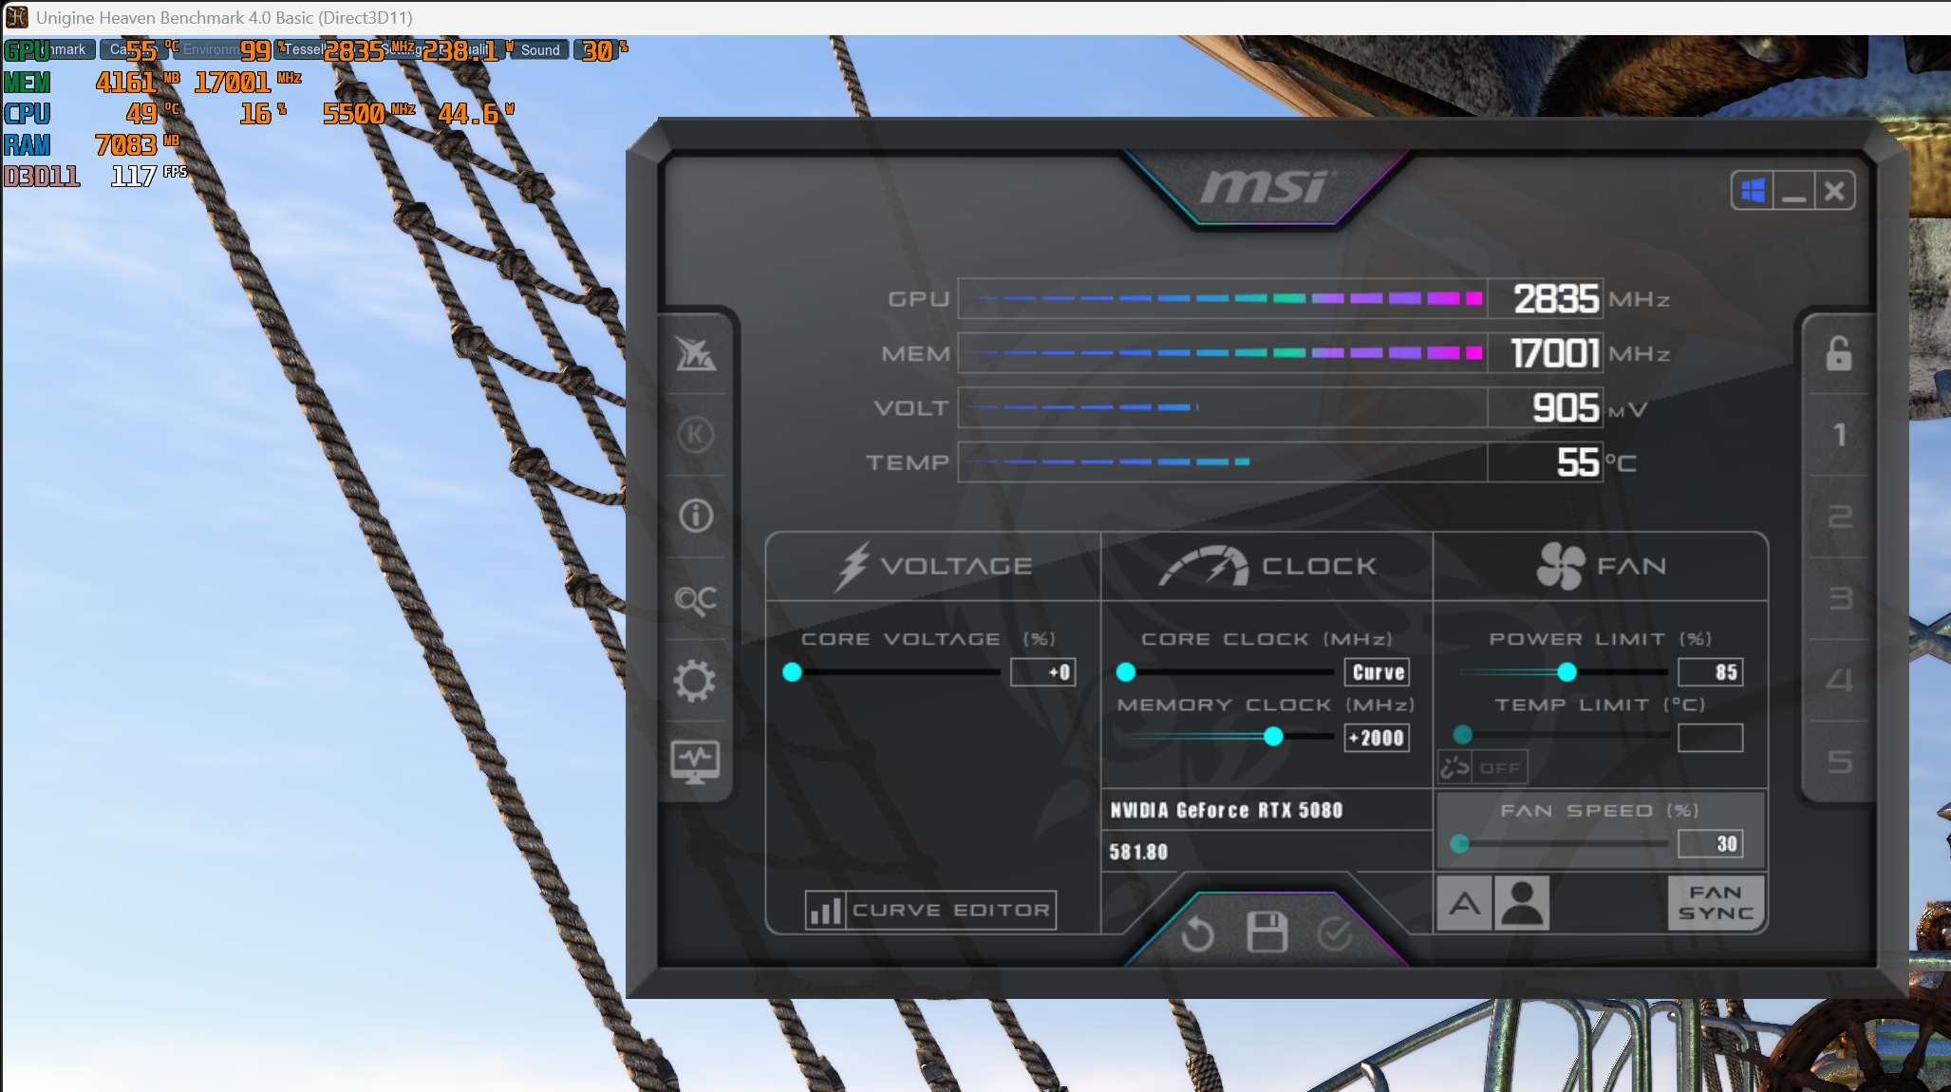Close the MSI Afterburner window
Screen dimensions: 1951x1092
coord(1834,191)
